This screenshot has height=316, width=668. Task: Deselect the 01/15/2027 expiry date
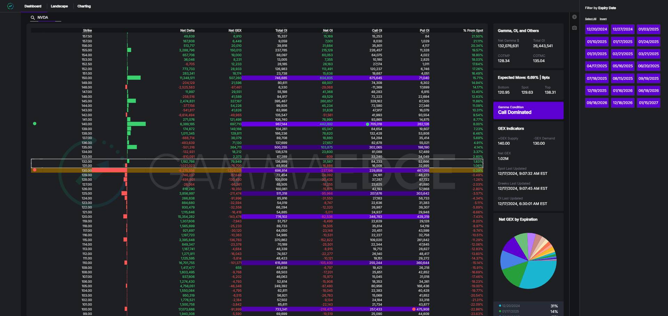coord(649,103)
